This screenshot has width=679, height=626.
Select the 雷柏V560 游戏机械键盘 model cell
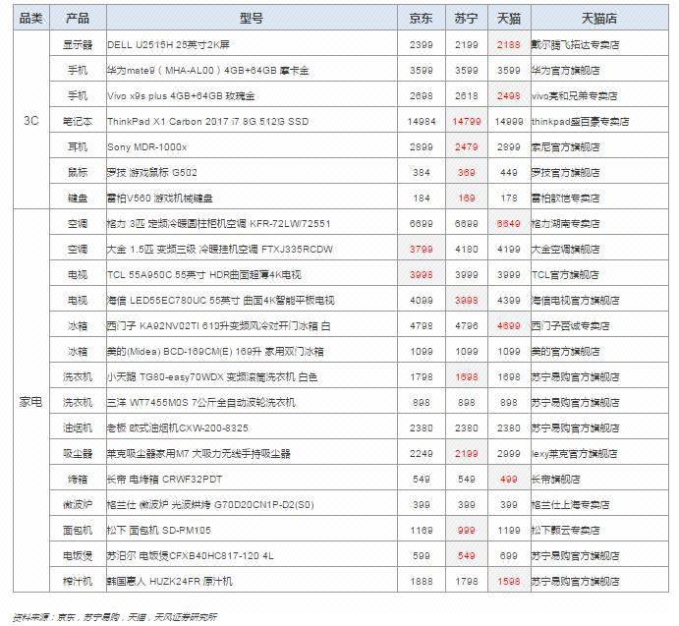[x=252, y=198]
